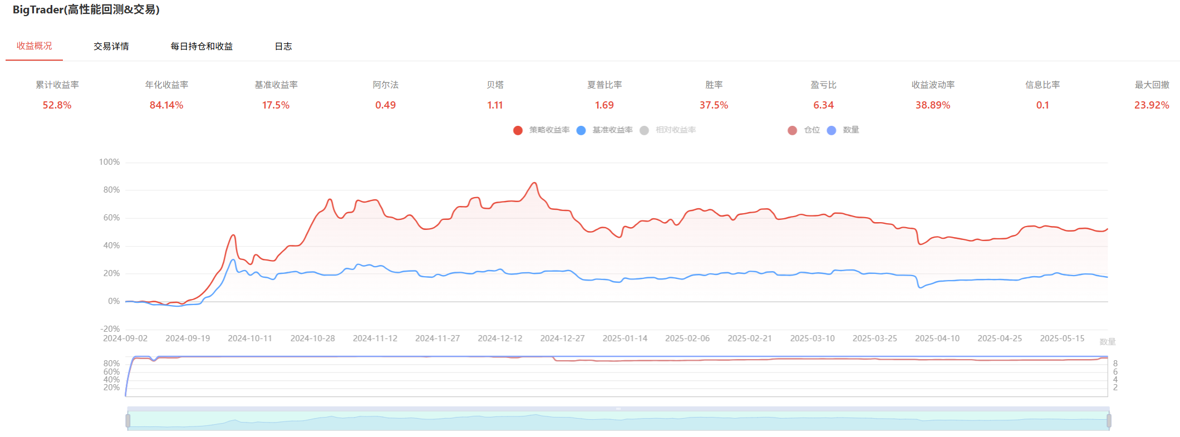Image resolution: width=1180 pixels, height=437 pixels.
Task: Go to the 日志 tab
Action: pyautogui.click(x=283, y=46)
